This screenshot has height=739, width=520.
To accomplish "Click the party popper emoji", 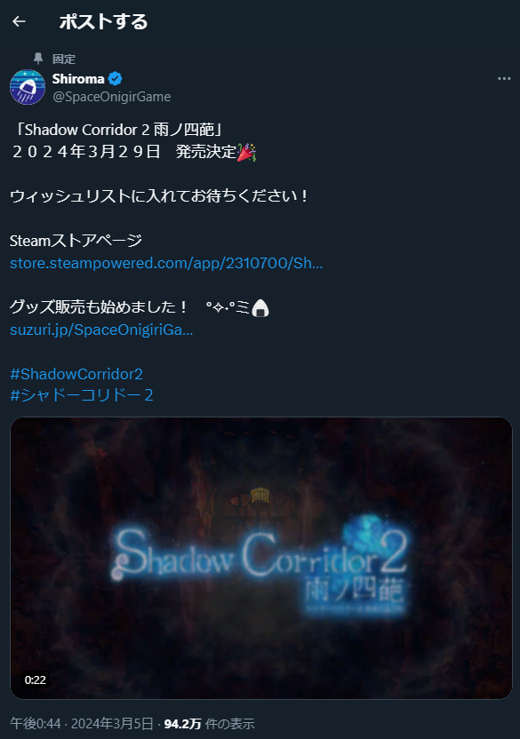I will [246, 152].
